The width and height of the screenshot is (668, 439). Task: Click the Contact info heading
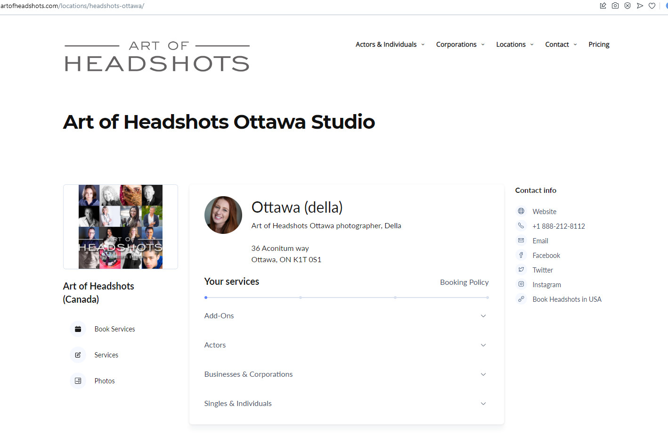[x=536, y=191]
